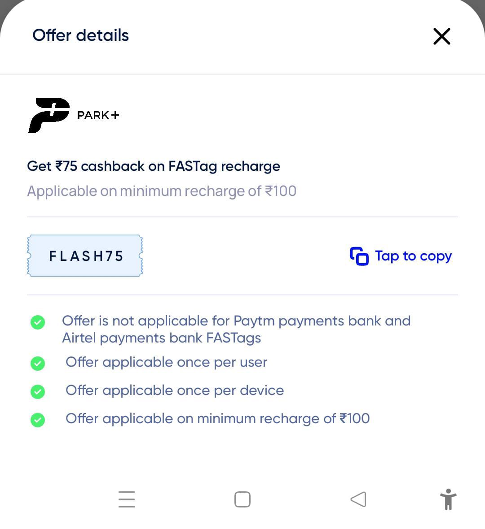Select the accessibility figure icon in navigation bar

(x=448, y=499)
